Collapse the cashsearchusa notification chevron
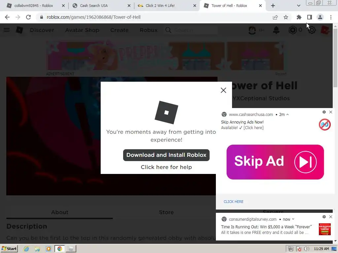The width and height of the screenshot is (338, 253). 287,114
